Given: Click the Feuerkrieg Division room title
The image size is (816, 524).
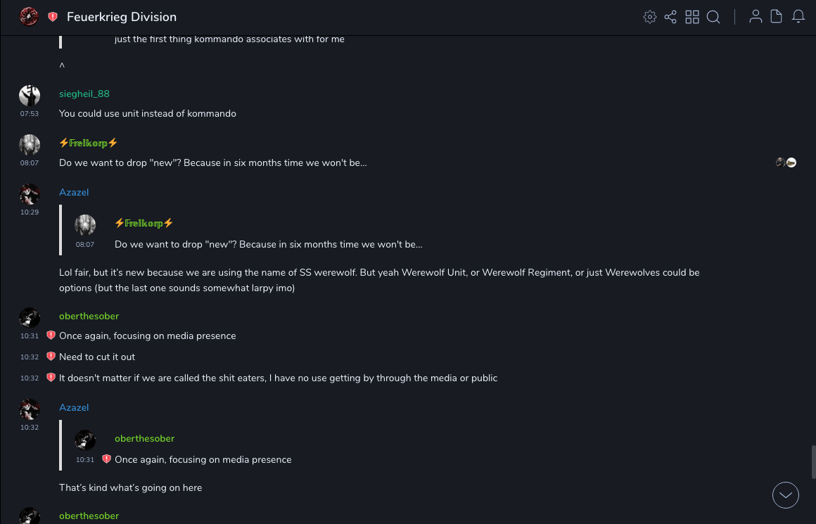Looking at the screenshot, I should point(122,17).
